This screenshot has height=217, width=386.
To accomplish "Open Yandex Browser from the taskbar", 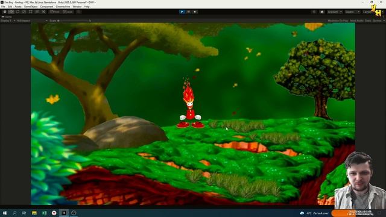I will click(54, 213).
